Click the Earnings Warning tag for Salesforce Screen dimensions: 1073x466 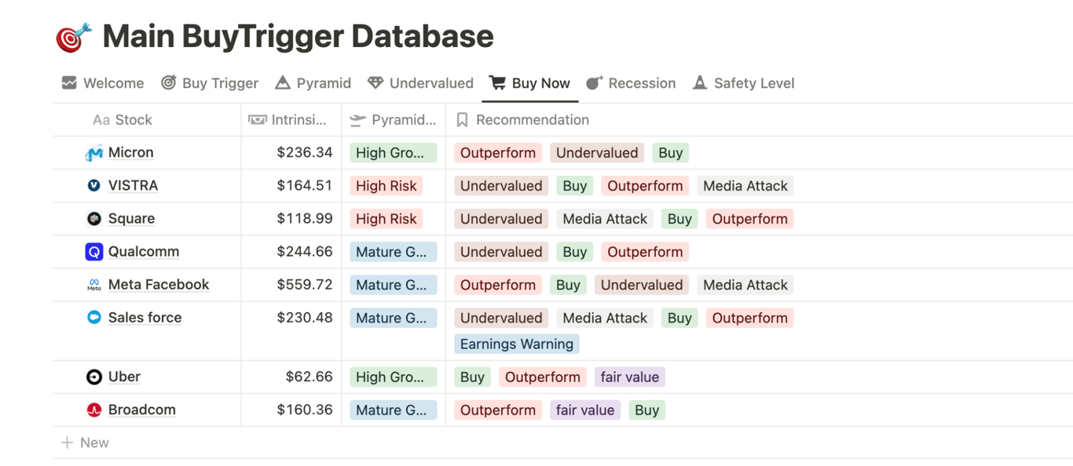(x=516, y=344)
